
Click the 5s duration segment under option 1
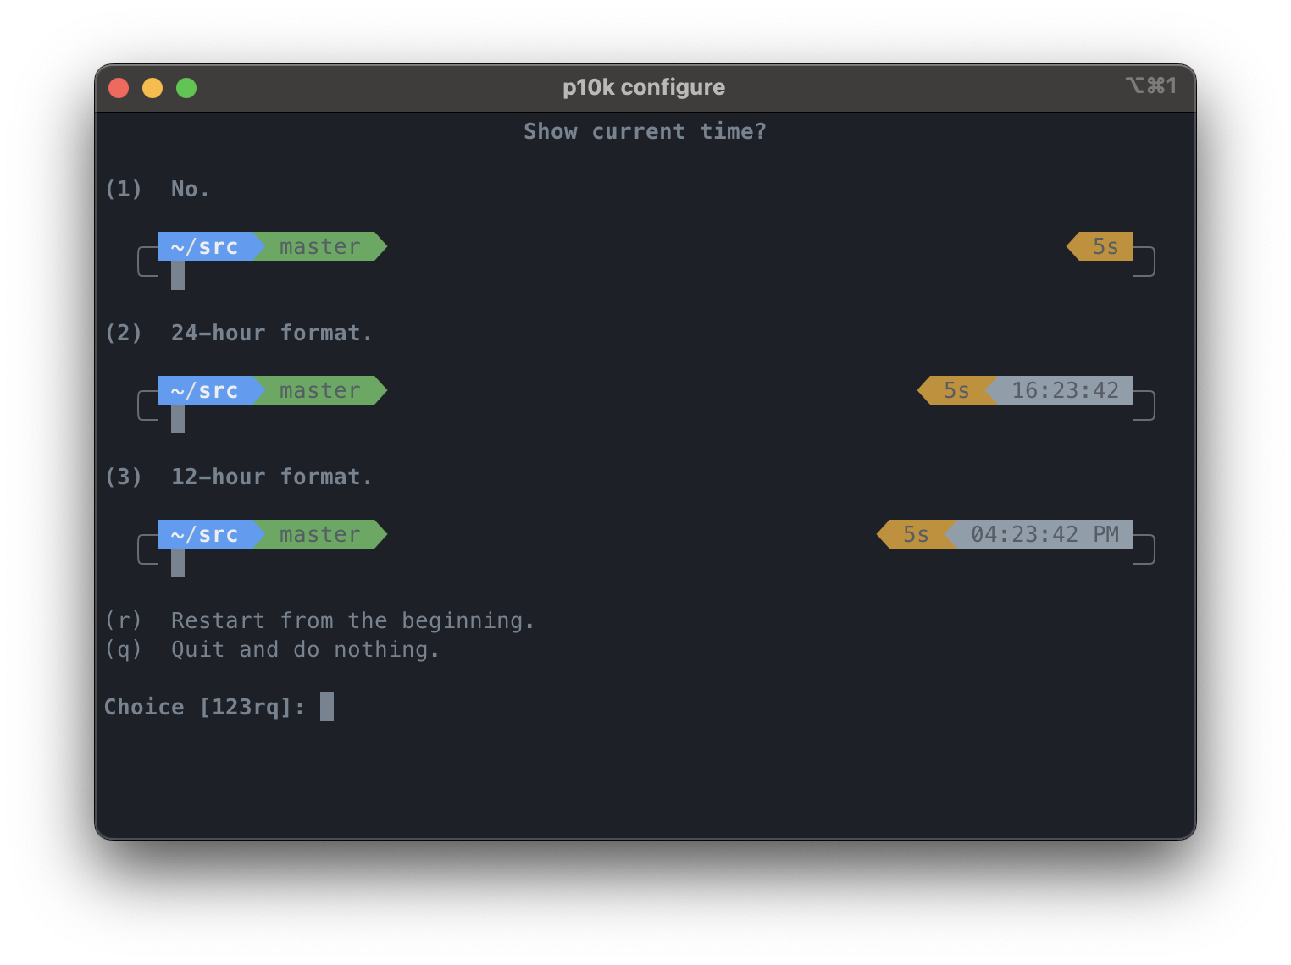(1100, 246)
